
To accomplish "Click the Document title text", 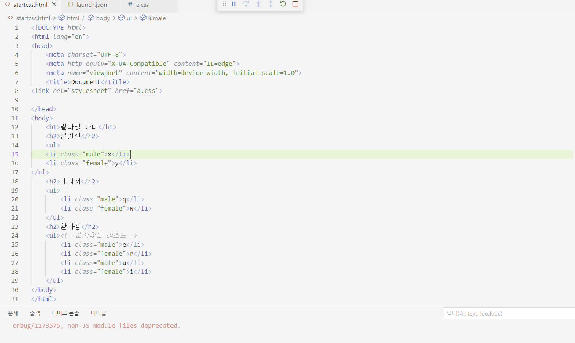I will point(86,82).
